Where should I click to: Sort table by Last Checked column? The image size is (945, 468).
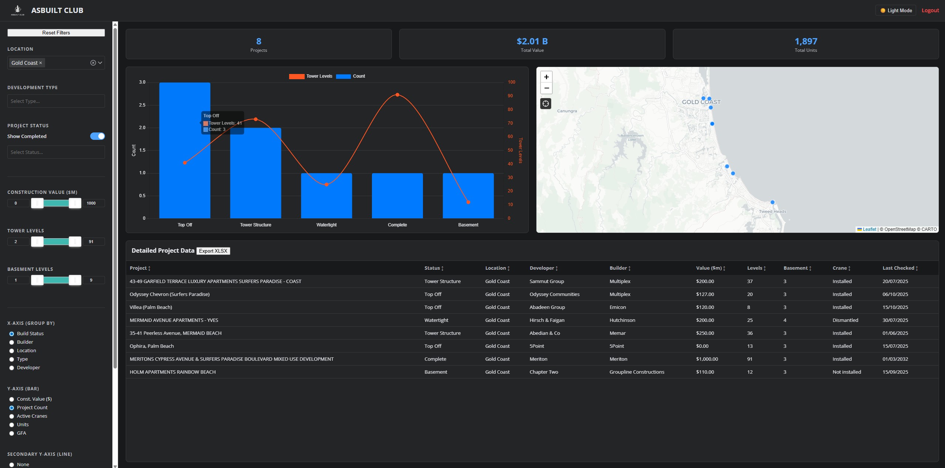coord(900,268)
